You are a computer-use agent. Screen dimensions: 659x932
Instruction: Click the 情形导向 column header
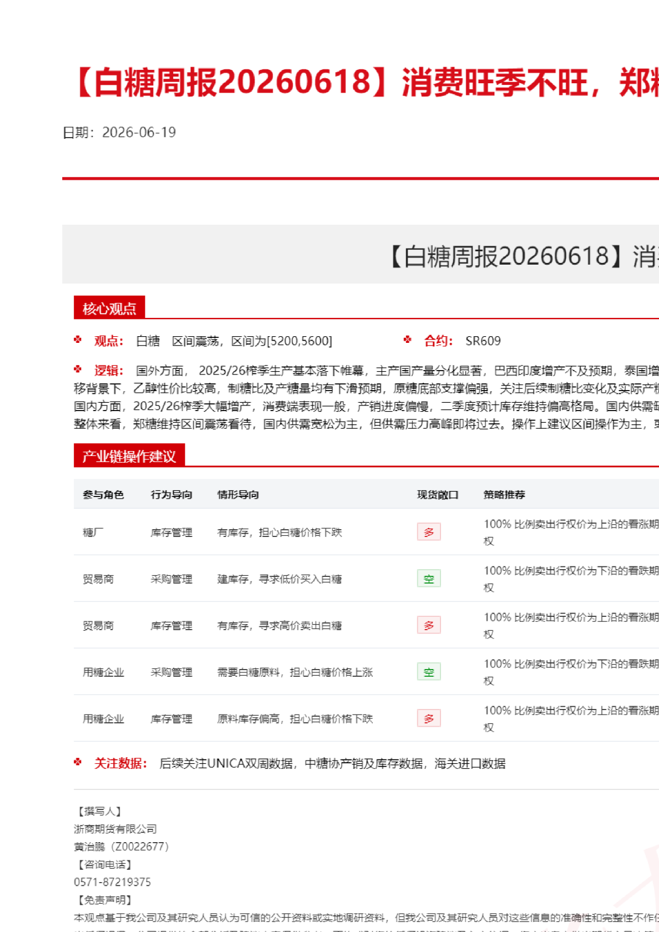click(x=238, y=494)
